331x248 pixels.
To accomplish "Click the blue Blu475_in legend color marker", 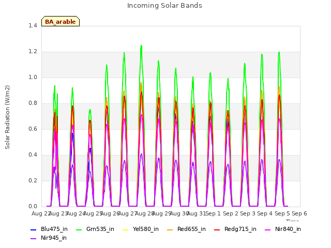I will tap(33, 229).
